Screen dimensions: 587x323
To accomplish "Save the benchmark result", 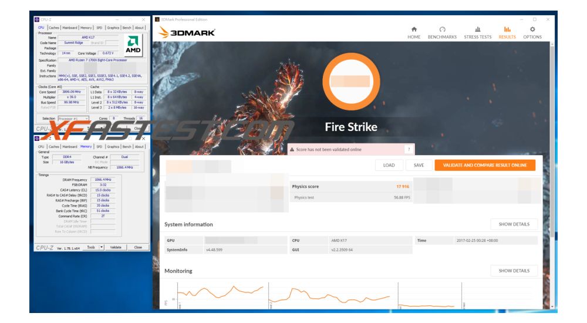I will (419, 165).
